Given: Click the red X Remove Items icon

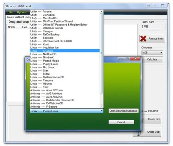Looking at the screenshot, I should [x=143, y=39].
